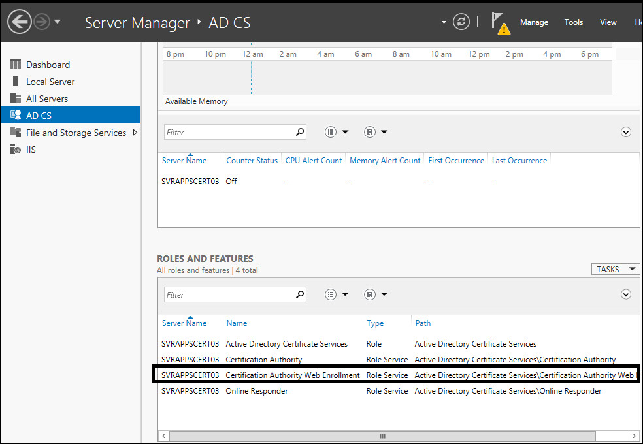Open dropdown arrow left of refresh icon
This screenshot has width=643, height=444.
(444, 22)
